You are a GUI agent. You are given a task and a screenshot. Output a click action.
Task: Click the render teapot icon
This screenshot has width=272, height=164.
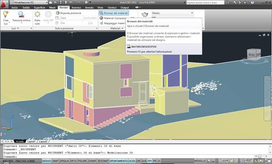(x=144, y=14)
